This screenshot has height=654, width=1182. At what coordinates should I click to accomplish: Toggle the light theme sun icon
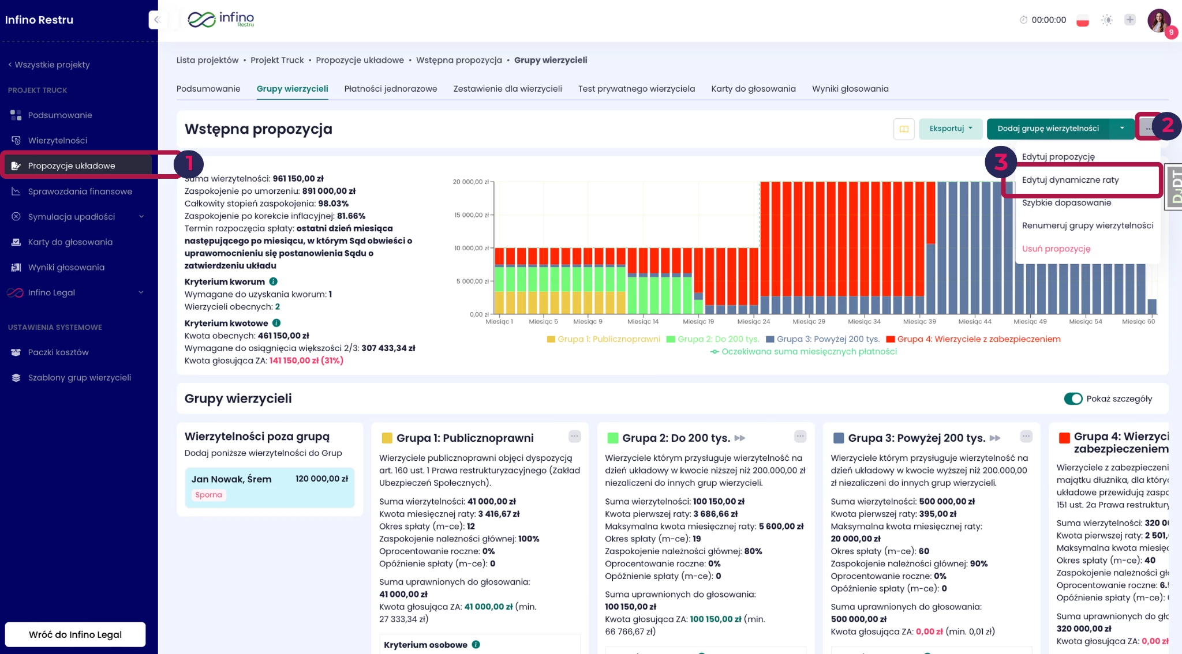[1106, 20]
